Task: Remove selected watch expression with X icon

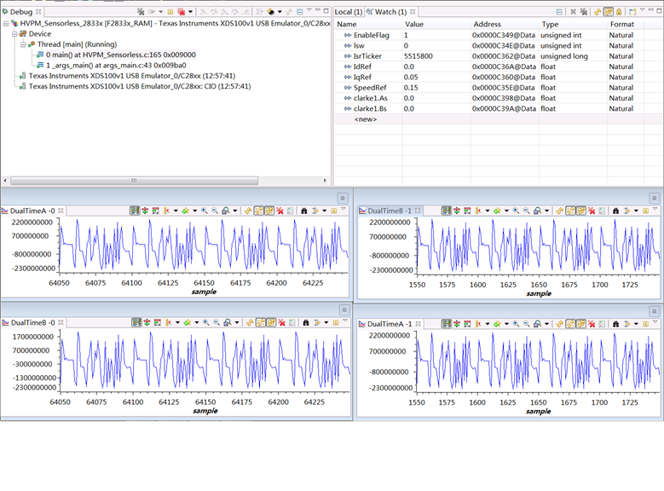Action: tap(574, 12)
